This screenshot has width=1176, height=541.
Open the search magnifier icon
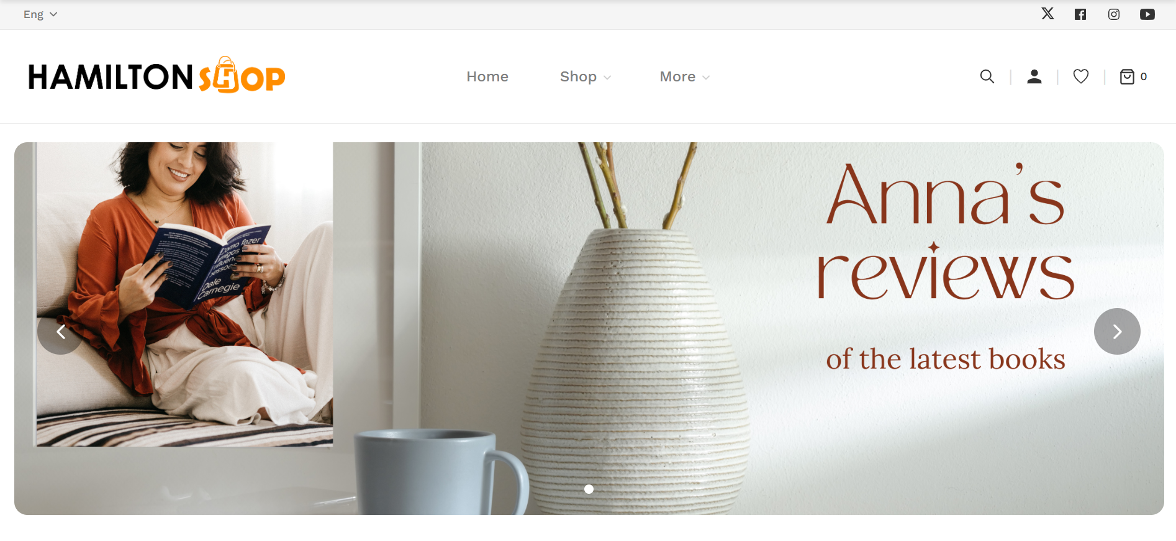[987, 76]
